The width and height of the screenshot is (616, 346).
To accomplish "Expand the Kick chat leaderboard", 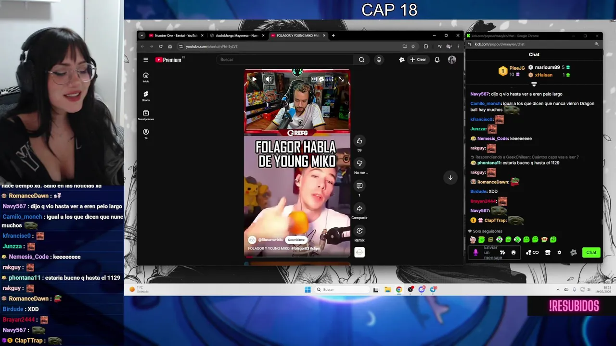I will tap(534, 84).
